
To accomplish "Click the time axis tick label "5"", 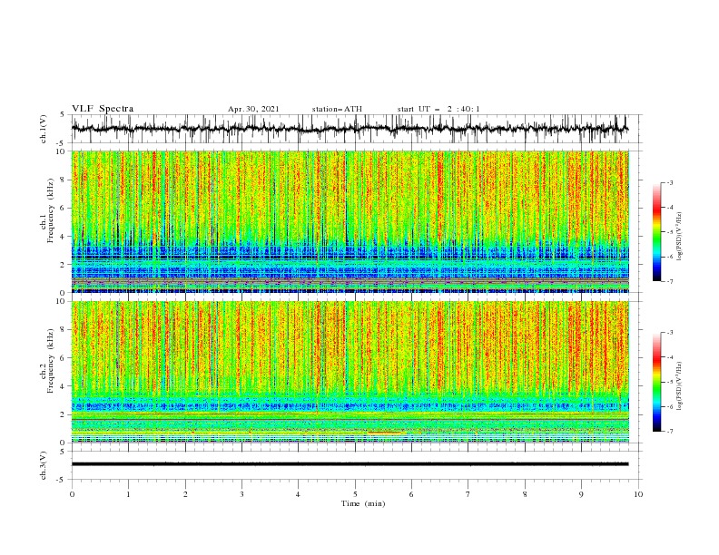I will pos(355,494).
